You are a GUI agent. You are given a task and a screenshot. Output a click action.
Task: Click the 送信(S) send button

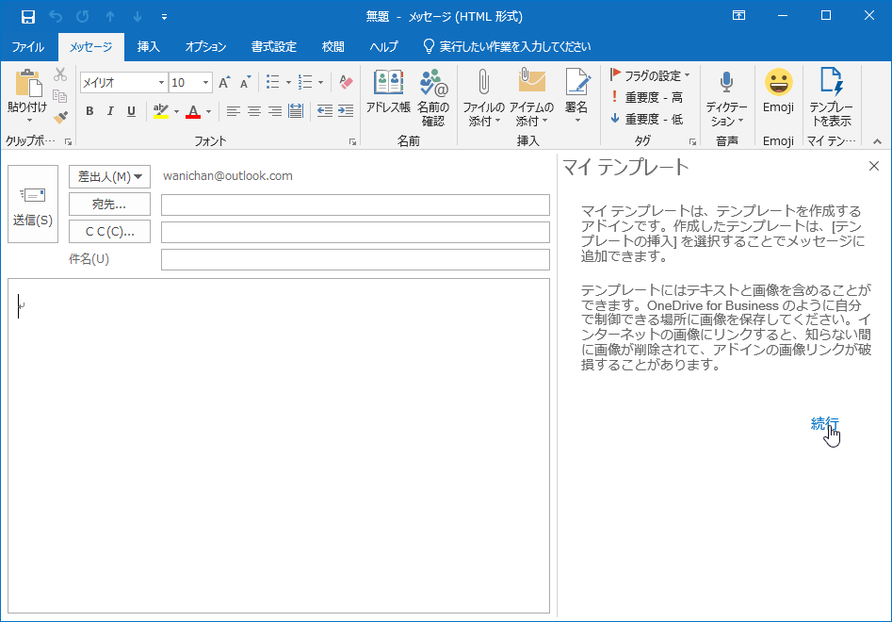click(33, 204)
